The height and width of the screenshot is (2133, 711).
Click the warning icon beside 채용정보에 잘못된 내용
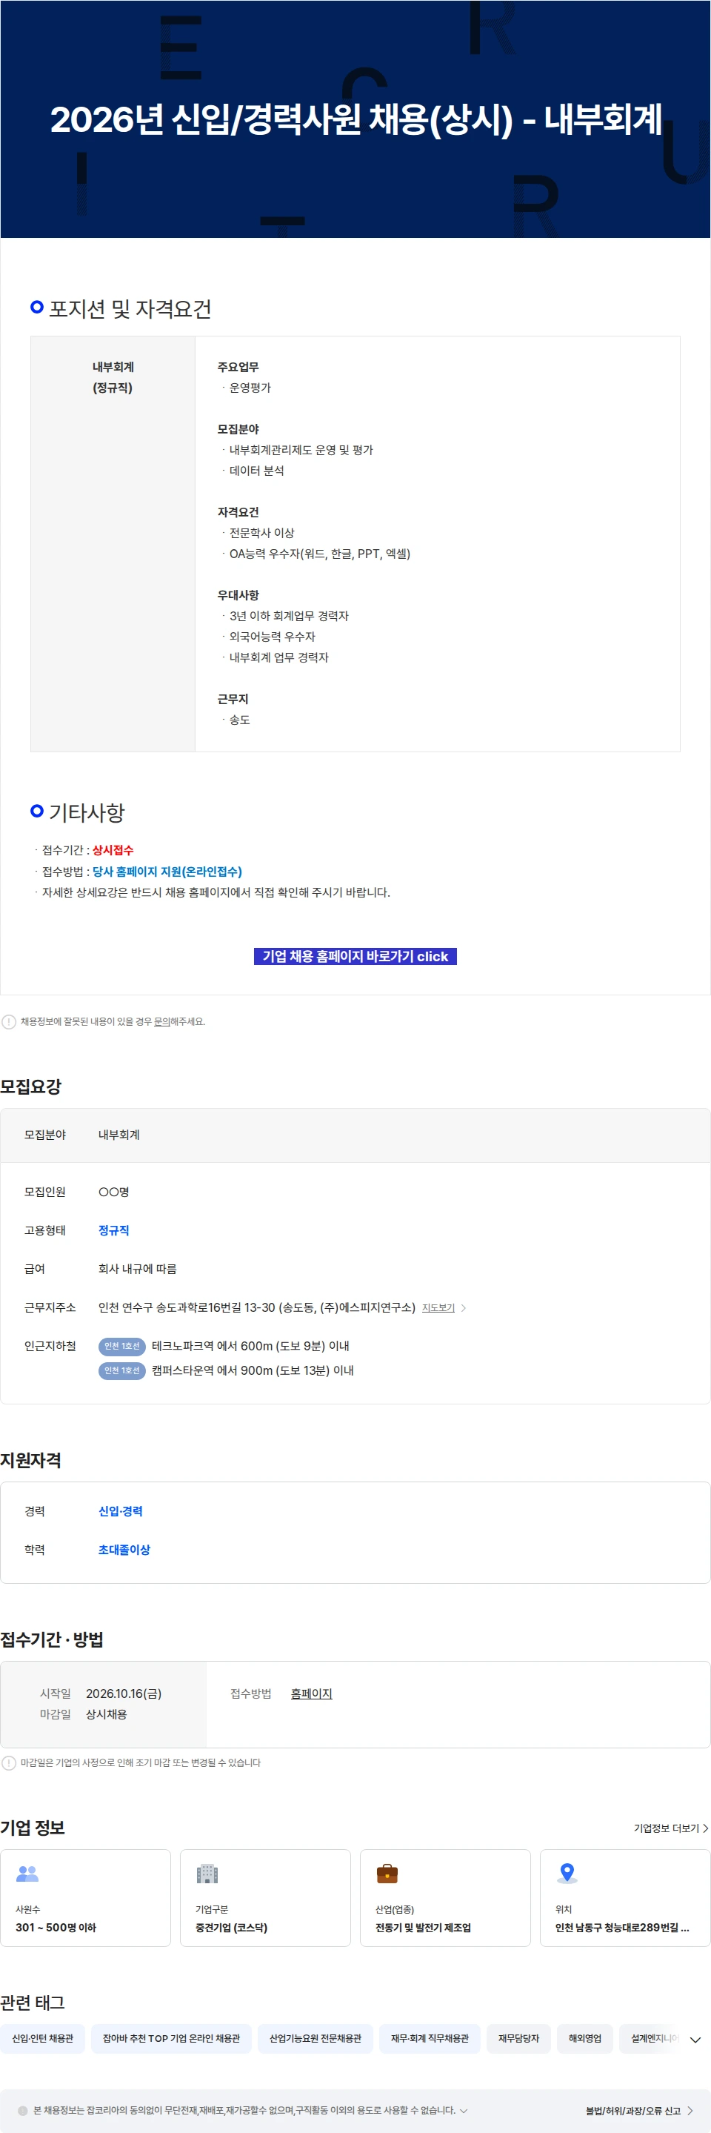pyautogui.click(x=9, y=1021)
